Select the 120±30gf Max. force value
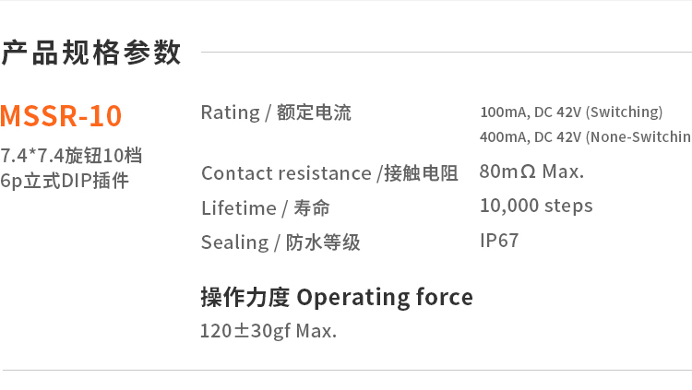 coord(268,330)
